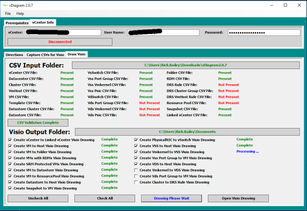The height and width of the screenshot is (211, 307).
Task: Click the Open Visio Drawing button
Action: (x=238, y=198)
